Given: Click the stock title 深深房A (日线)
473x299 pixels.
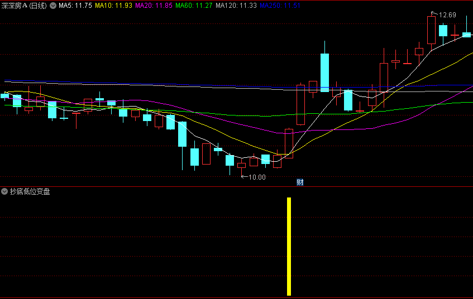Looking at the screenshot, I should point(24,6).
